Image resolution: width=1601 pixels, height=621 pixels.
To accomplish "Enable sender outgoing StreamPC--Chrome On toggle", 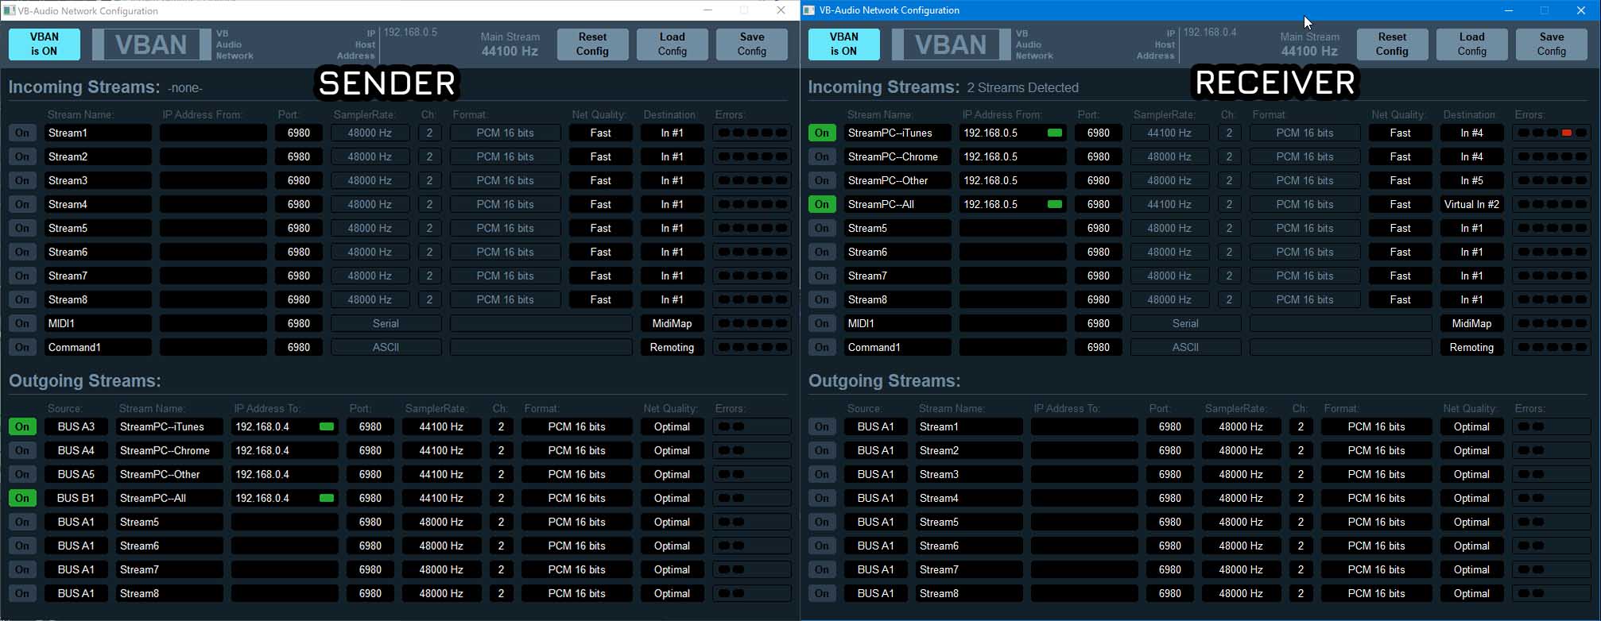I will coord(22,450).
